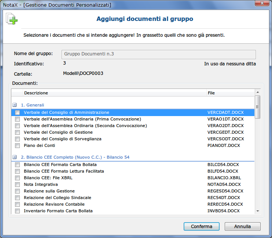
Task: Click the add documents icon in header
Action: pos(12,19)
